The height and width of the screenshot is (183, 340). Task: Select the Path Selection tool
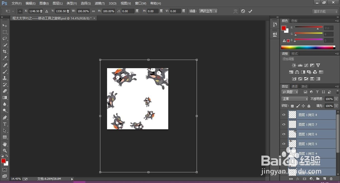tap(4, 131)
